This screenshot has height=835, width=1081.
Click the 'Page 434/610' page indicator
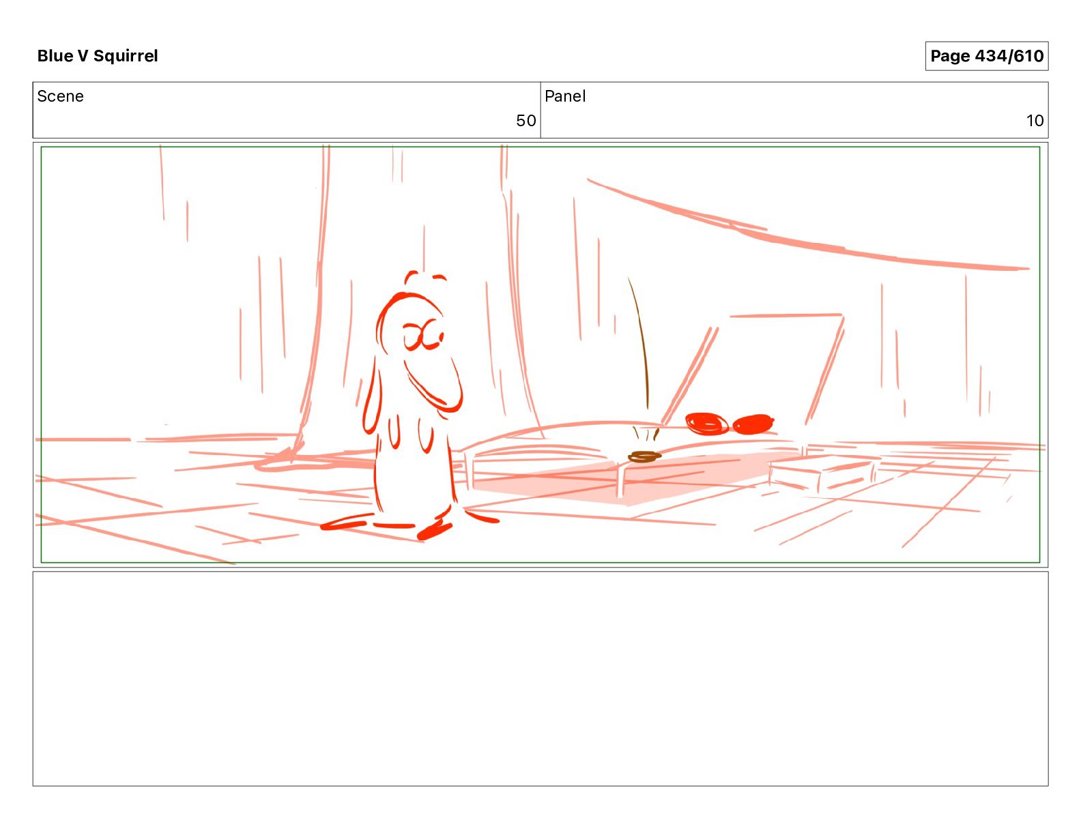point(987,56)
